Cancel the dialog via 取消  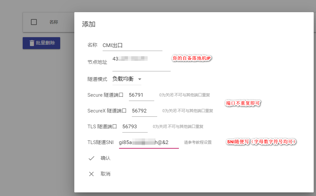pos(106,174)
